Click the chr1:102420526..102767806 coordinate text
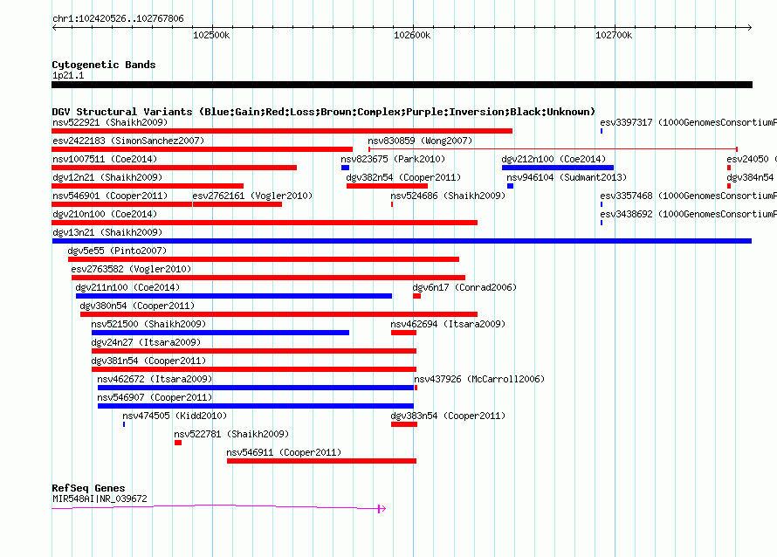The width and height of the screenshot is (777, 557). pos(118,18)
